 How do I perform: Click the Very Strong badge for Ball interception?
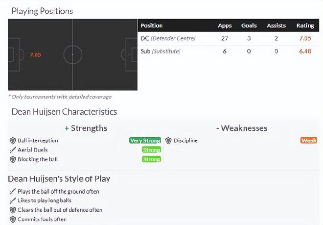(145, 141)
